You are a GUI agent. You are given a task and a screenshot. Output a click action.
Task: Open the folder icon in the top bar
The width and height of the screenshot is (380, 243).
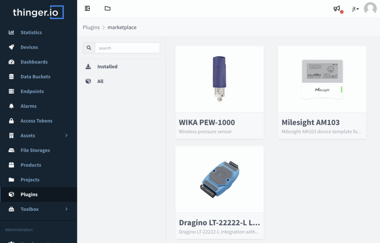[108, 9]
